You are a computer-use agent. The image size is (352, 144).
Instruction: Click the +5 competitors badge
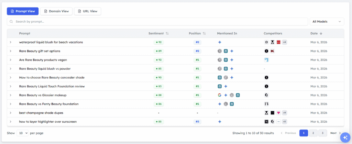tap(284, 122)
